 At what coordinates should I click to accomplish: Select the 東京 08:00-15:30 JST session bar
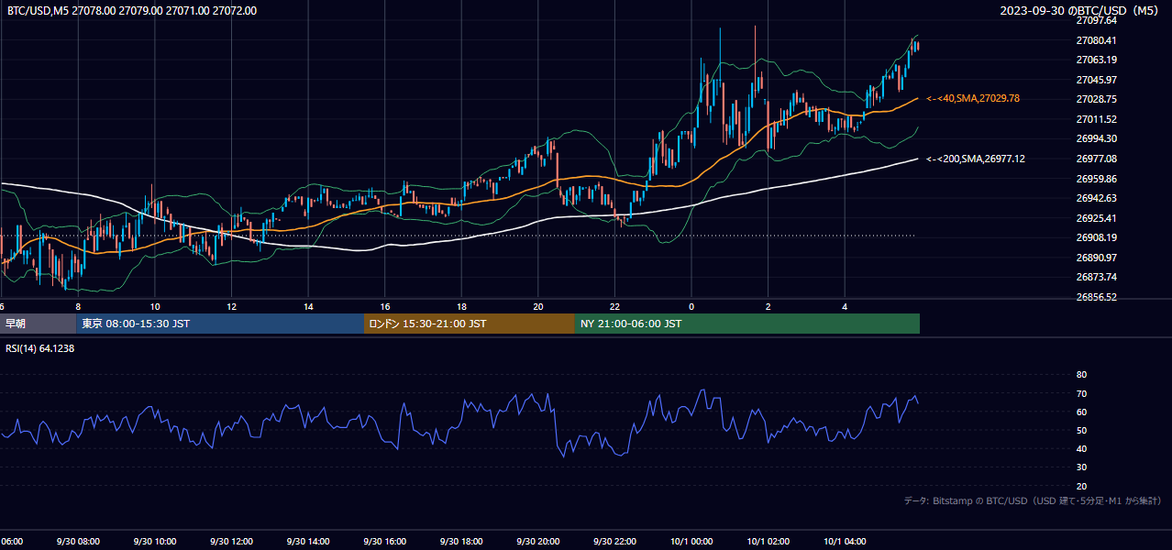pos(221,324)
